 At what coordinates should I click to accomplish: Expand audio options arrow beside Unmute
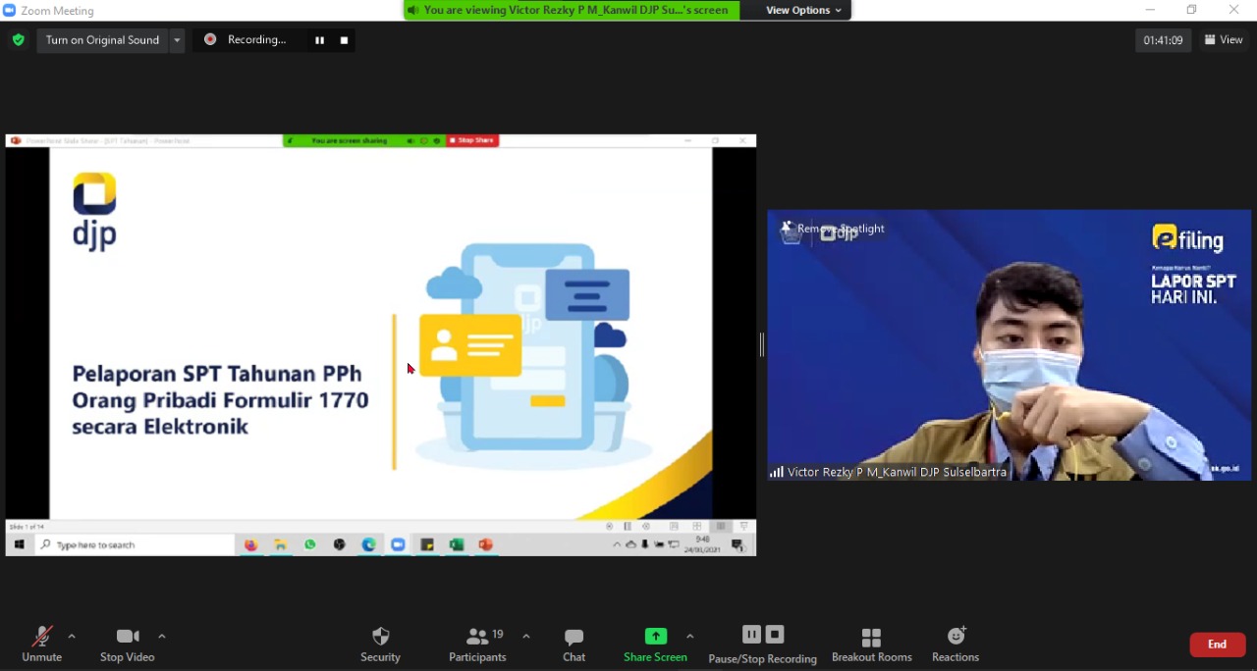click(72, 637)
